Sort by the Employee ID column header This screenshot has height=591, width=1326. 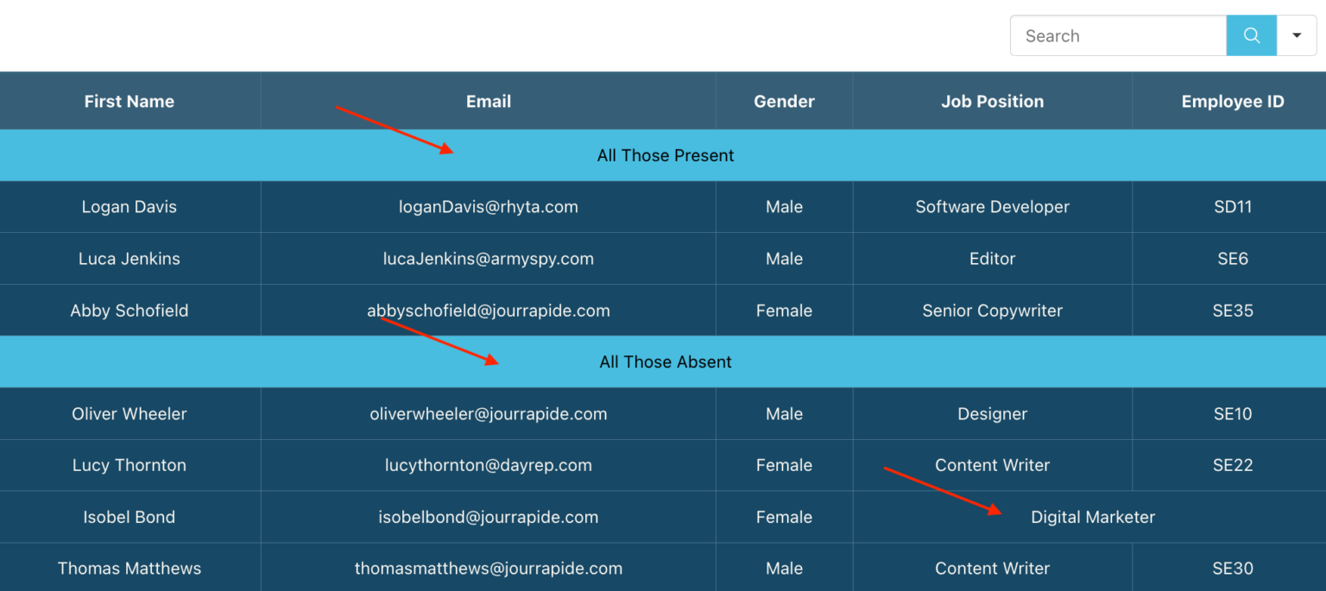[x=1232, y=101]
